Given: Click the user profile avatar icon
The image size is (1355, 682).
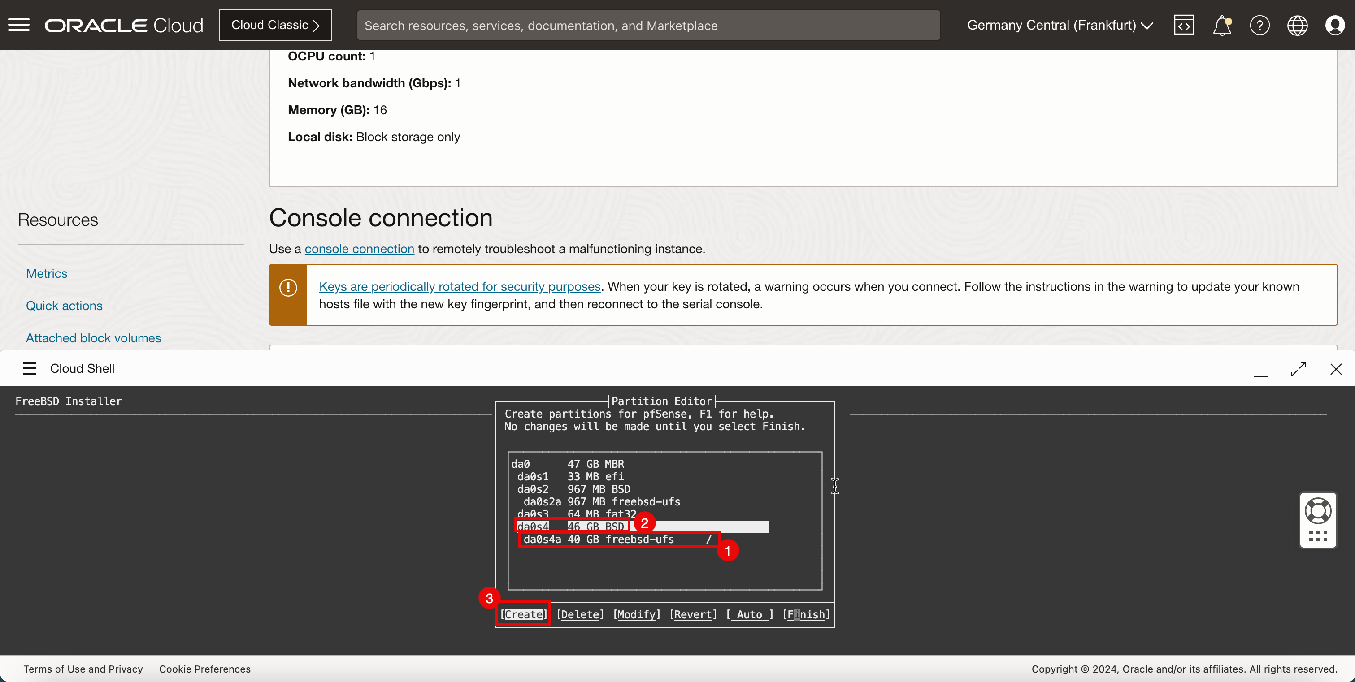Looking at the screenshot, I should tap(1336, 25).
